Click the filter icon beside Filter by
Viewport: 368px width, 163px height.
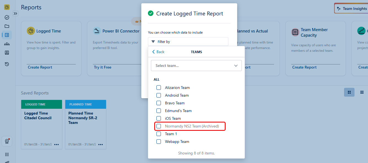[153, 42]
